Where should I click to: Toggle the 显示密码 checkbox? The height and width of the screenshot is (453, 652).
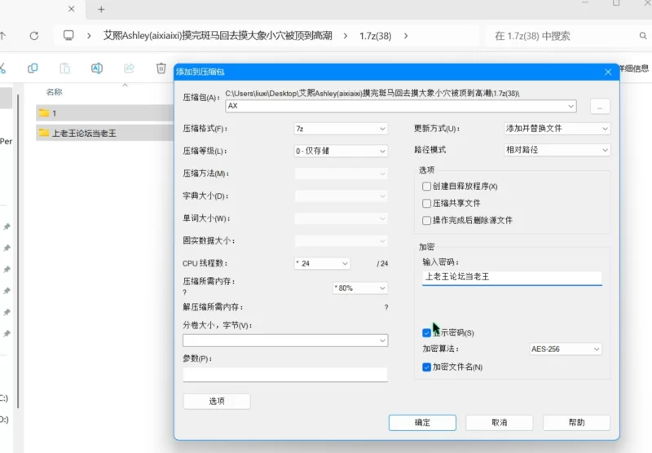click(x=427, y=332)
